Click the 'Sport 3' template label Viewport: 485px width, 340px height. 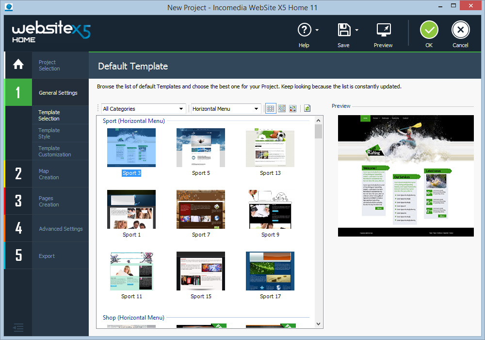(x=131, y=173)
